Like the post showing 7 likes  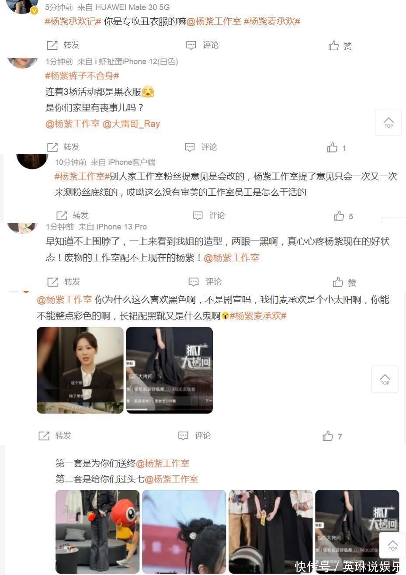(332, 436)
